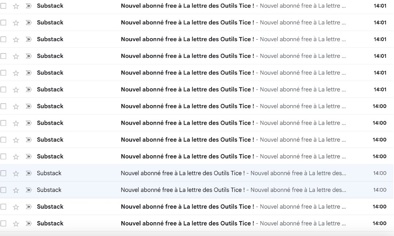Open the topmost 'Nouvel abonné free' email subject
Screen dimensions: 394x236
click(188, 6)
